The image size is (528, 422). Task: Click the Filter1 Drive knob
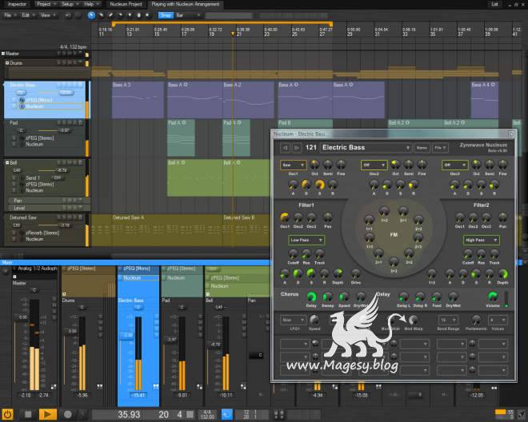point(355,273)
